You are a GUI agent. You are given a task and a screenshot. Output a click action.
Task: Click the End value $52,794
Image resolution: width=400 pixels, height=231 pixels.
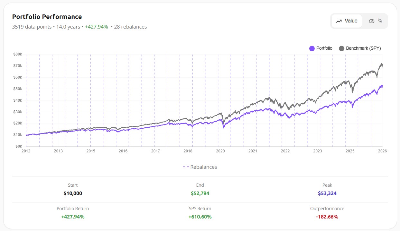[200, 193]
